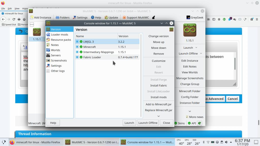The image size is (260, 146).
Task: Expand more actions chevron below Replace Minecraft.jar
Action: (x=158, y=116)
